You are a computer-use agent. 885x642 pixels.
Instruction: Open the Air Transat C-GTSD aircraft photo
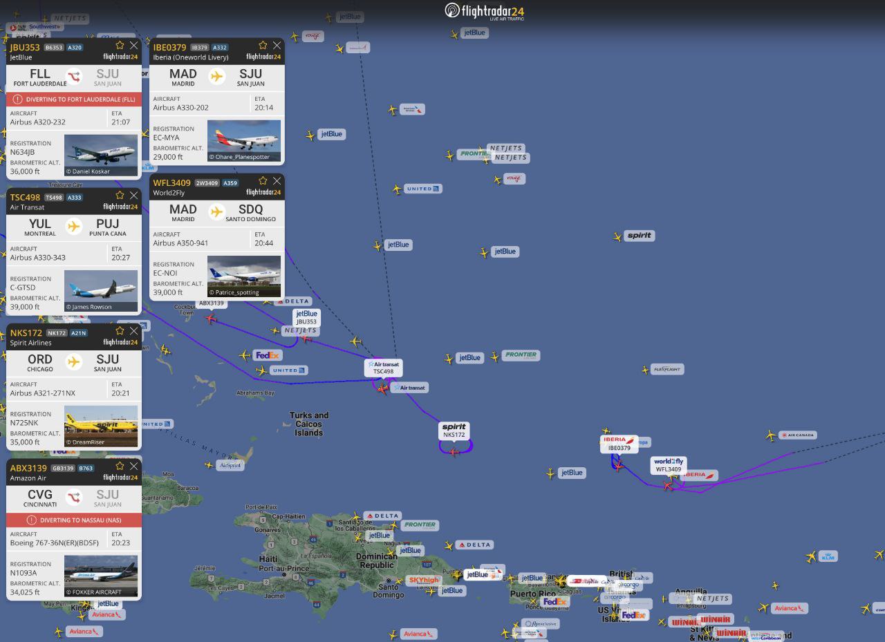click(x=101, y=290)
